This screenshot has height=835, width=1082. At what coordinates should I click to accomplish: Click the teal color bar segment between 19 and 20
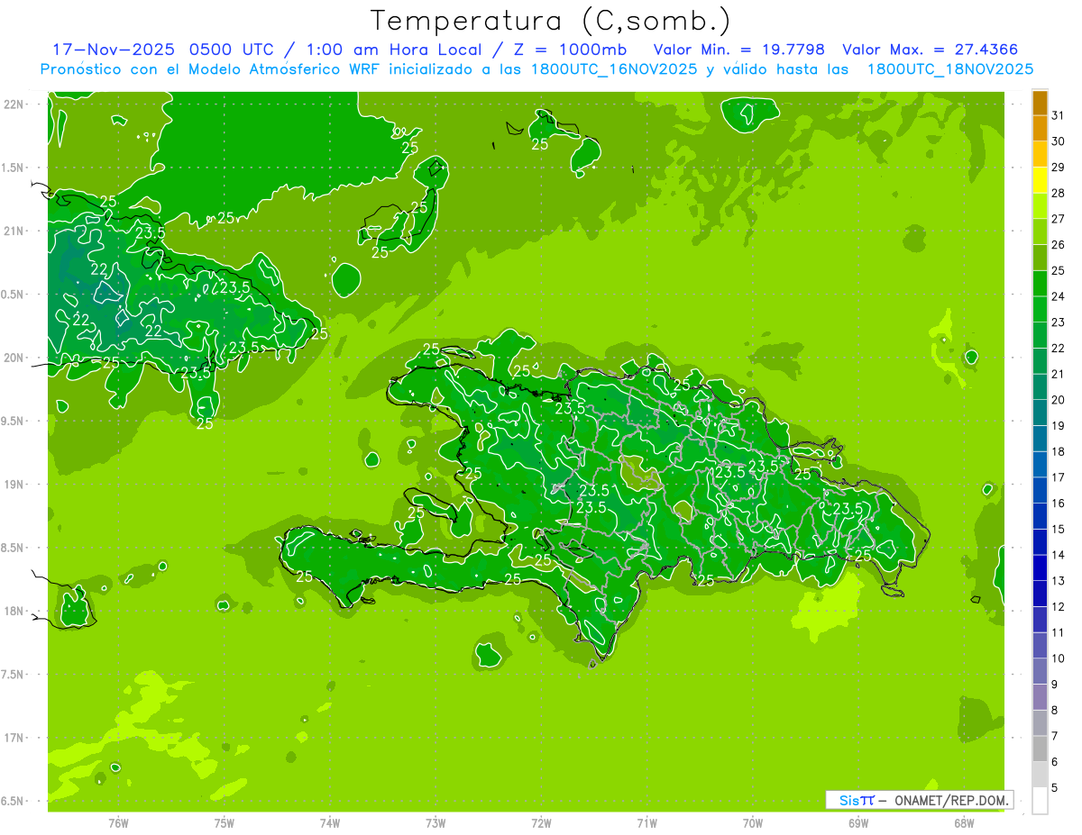(1040, 413)
